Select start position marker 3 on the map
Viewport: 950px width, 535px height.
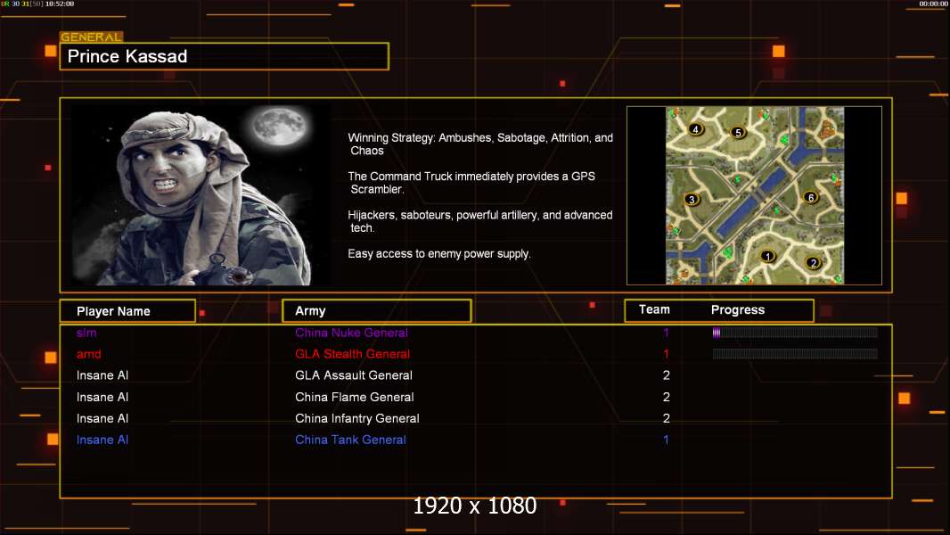(692, 200)
